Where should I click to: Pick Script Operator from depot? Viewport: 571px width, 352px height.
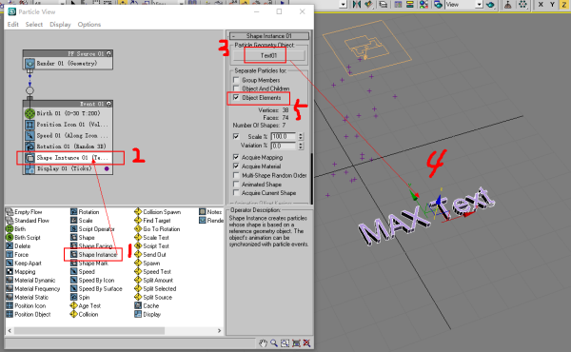point(92,229)
